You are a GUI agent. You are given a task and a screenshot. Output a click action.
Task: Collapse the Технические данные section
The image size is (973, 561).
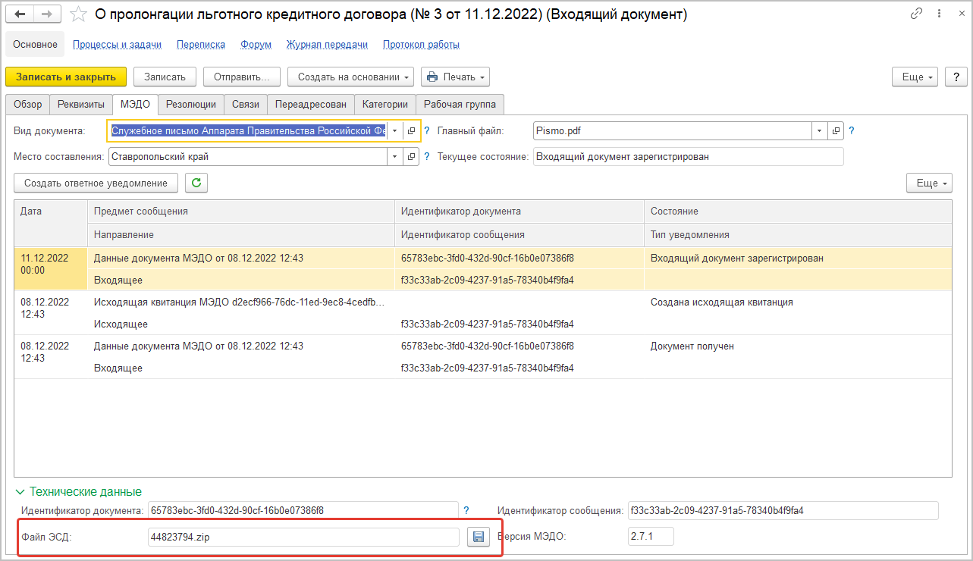click(20, 491)
